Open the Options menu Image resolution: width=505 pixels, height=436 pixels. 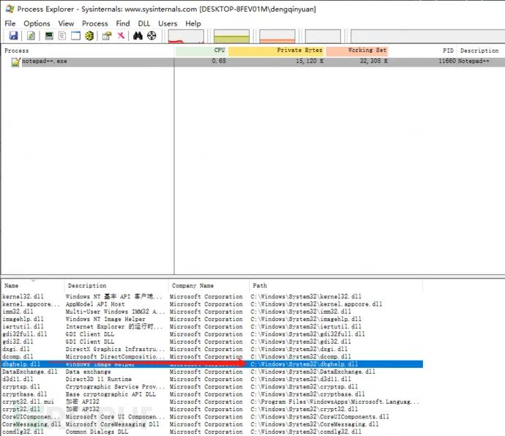pos(37,23)
